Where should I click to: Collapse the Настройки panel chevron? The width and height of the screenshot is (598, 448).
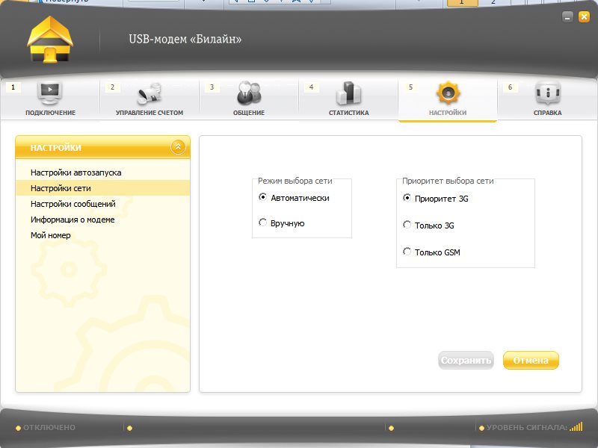(x=178, y=147)
